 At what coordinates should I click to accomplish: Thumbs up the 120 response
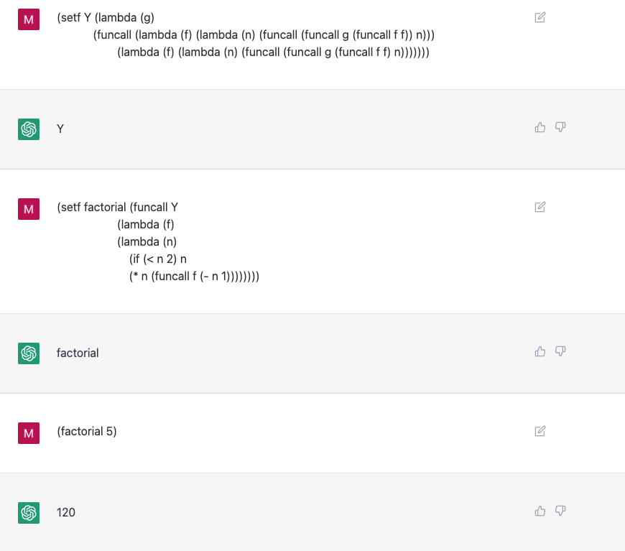coord(540,511)
